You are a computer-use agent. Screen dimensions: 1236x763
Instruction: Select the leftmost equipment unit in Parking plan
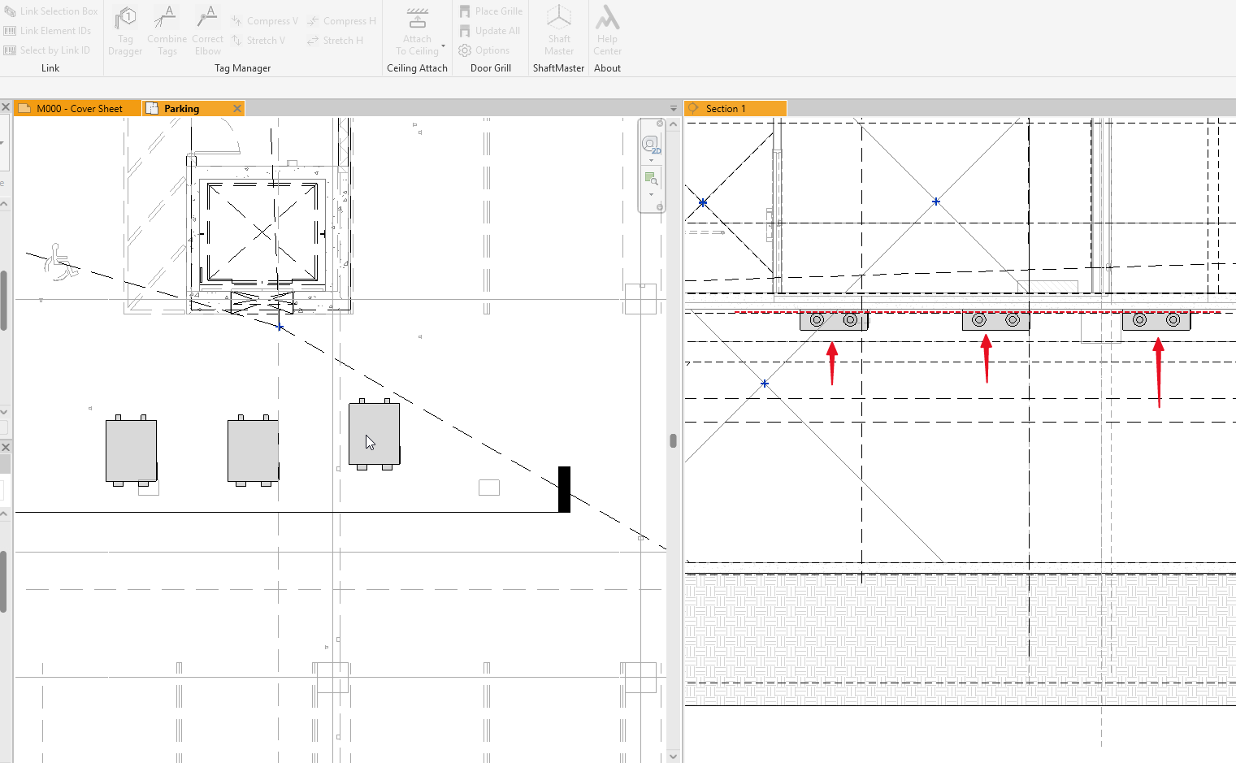coord(131,450)
